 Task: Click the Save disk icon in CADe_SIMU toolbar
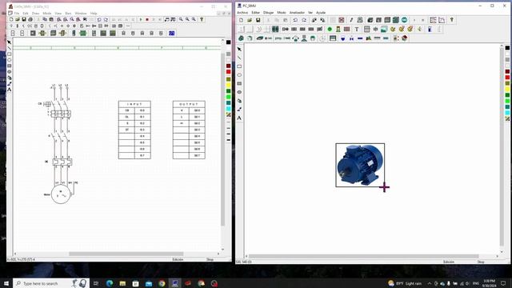24,19
